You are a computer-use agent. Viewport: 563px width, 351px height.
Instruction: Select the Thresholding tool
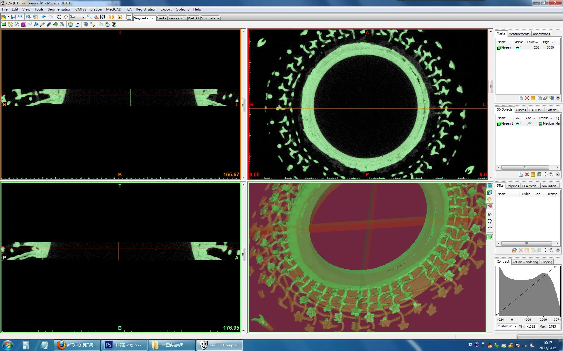(4, 24)
